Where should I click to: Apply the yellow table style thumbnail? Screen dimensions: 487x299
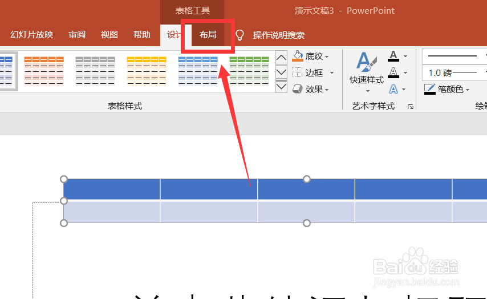(x=147, y=71)
